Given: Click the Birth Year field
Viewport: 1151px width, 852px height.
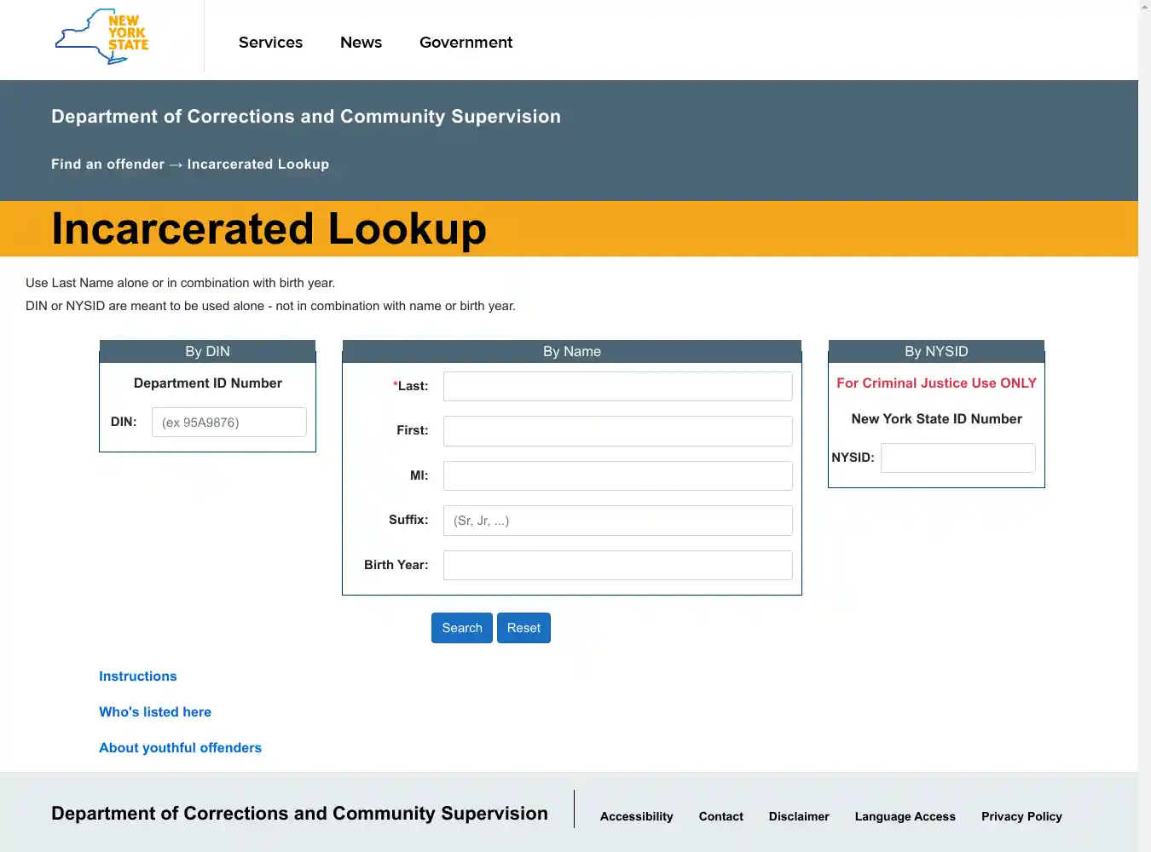Looking at the screenshot, I should [x=618, y=565].
